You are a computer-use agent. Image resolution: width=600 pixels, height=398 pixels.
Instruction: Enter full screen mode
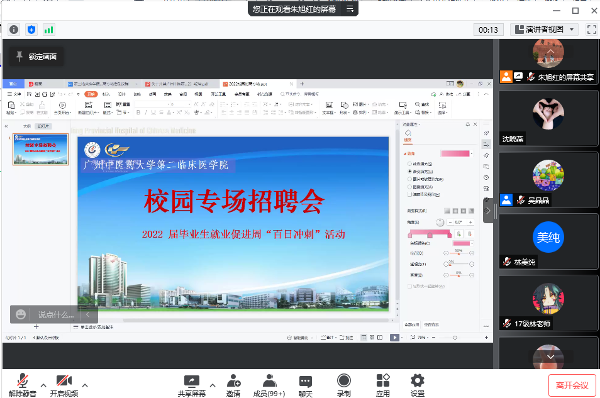pos(591,30)
